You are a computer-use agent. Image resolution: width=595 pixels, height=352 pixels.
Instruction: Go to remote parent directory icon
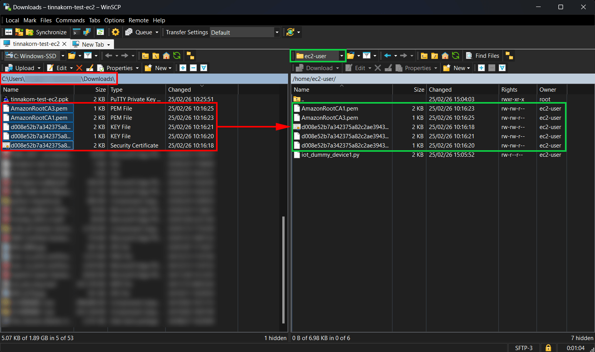(424, 56)
